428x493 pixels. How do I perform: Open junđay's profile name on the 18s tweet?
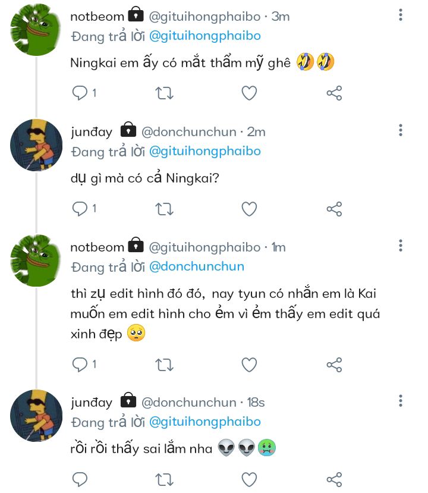[x=91, y=403]
